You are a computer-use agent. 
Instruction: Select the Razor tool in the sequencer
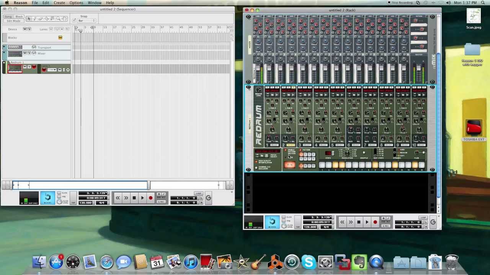pyautogui.click(x=47, y=18)
